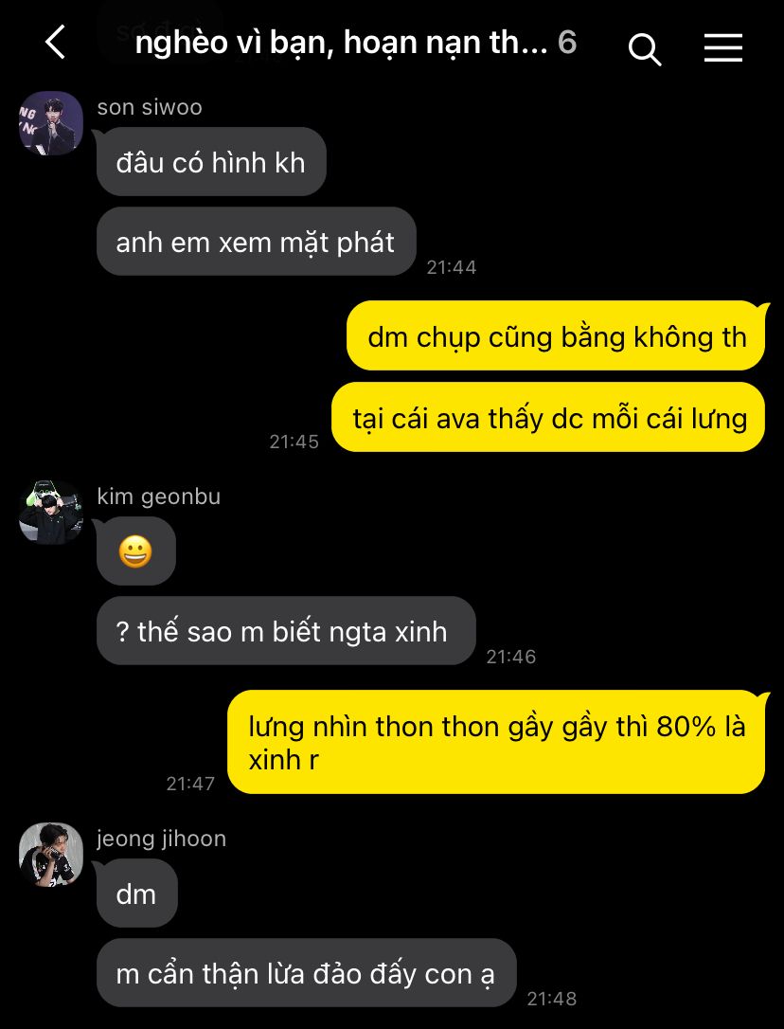Screen dimensions: 784x1029
Task: Tap yellow bubble 'tại cái ava thấy dc'
Action: point(549,417)
